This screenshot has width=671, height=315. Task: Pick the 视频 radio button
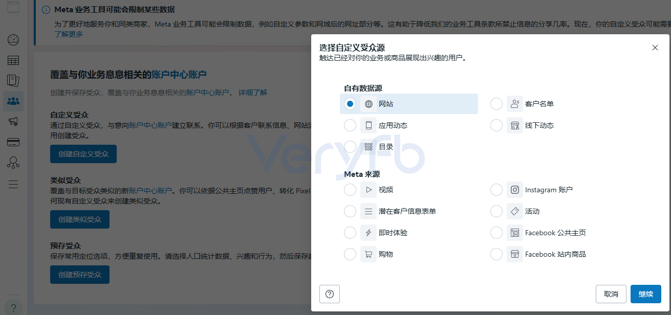pos(350,190)
